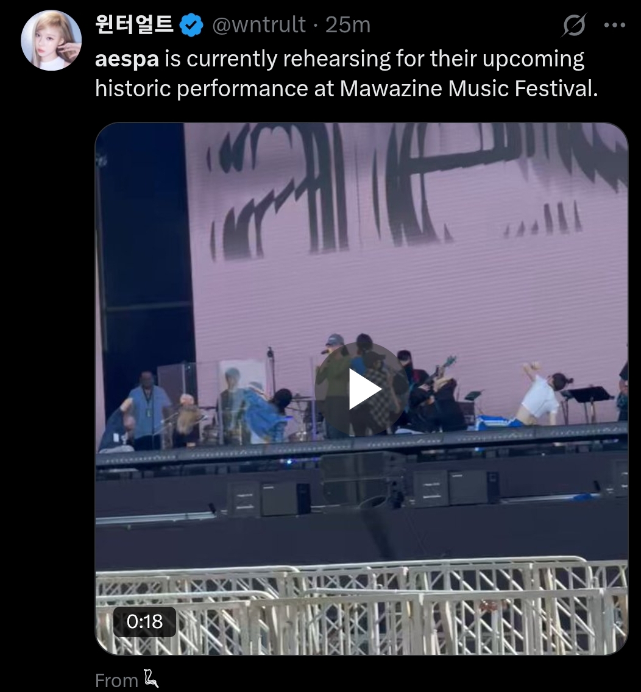
Task: Open the 윈터얼트 profile avatar
Action: (x=51, y=40)
